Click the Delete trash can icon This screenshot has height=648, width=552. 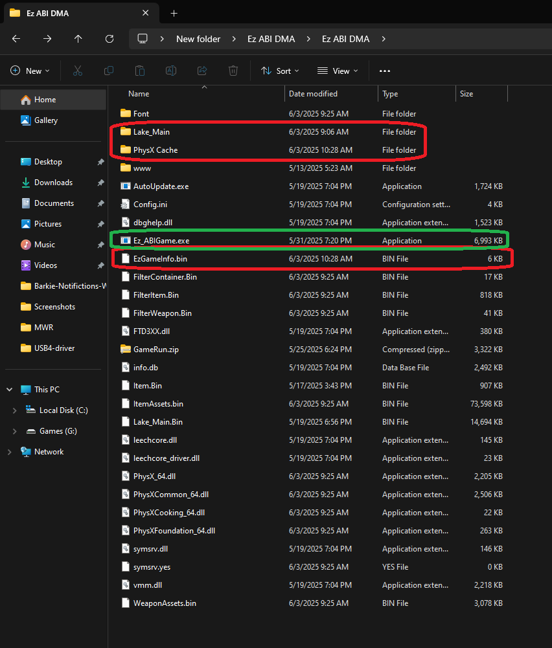coord(233,71)
